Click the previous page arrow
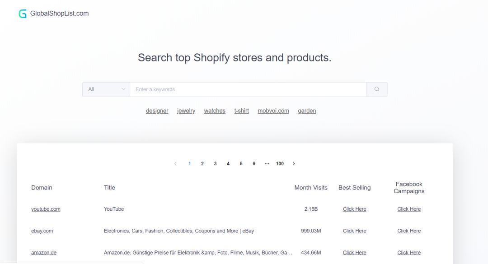This screenshot has width=488, height=264. click(x=175, y=163)
